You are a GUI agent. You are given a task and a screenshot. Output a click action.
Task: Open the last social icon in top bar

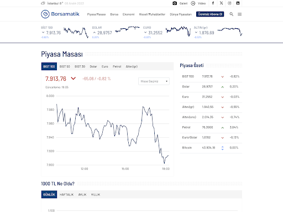point(238,3)
